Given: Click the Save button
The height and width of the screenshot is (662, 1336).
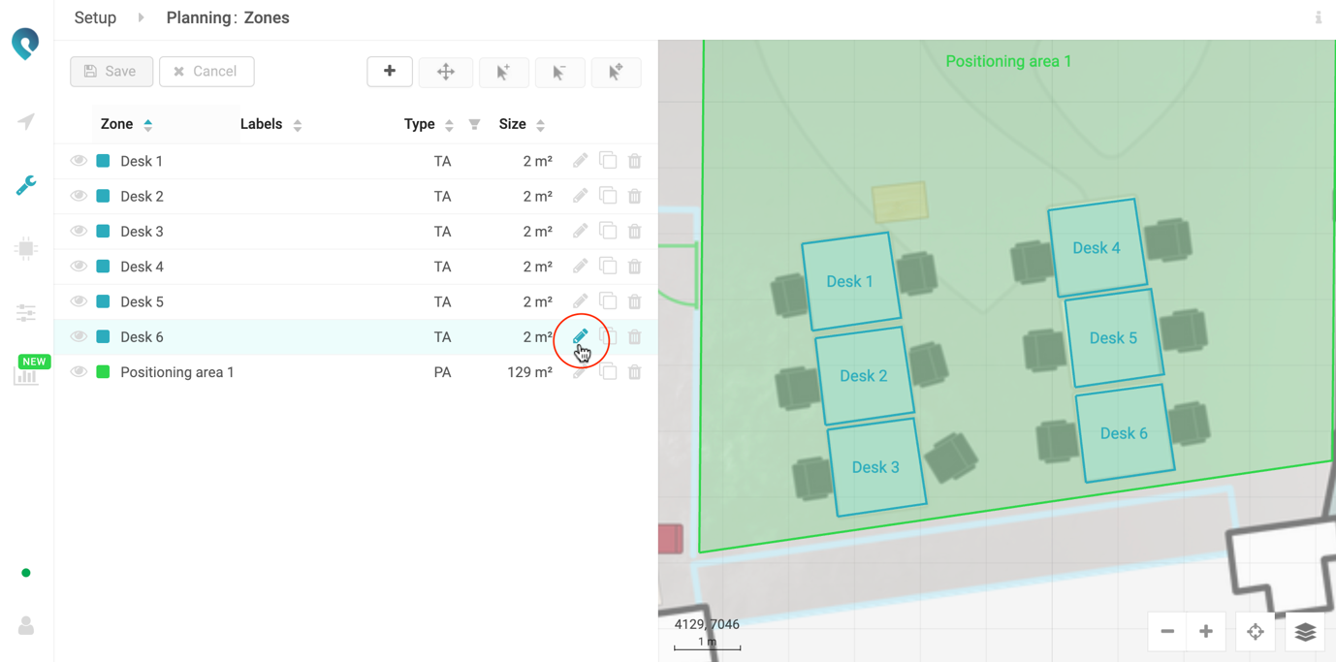Looking at the screenshot, I should [111, 72].
